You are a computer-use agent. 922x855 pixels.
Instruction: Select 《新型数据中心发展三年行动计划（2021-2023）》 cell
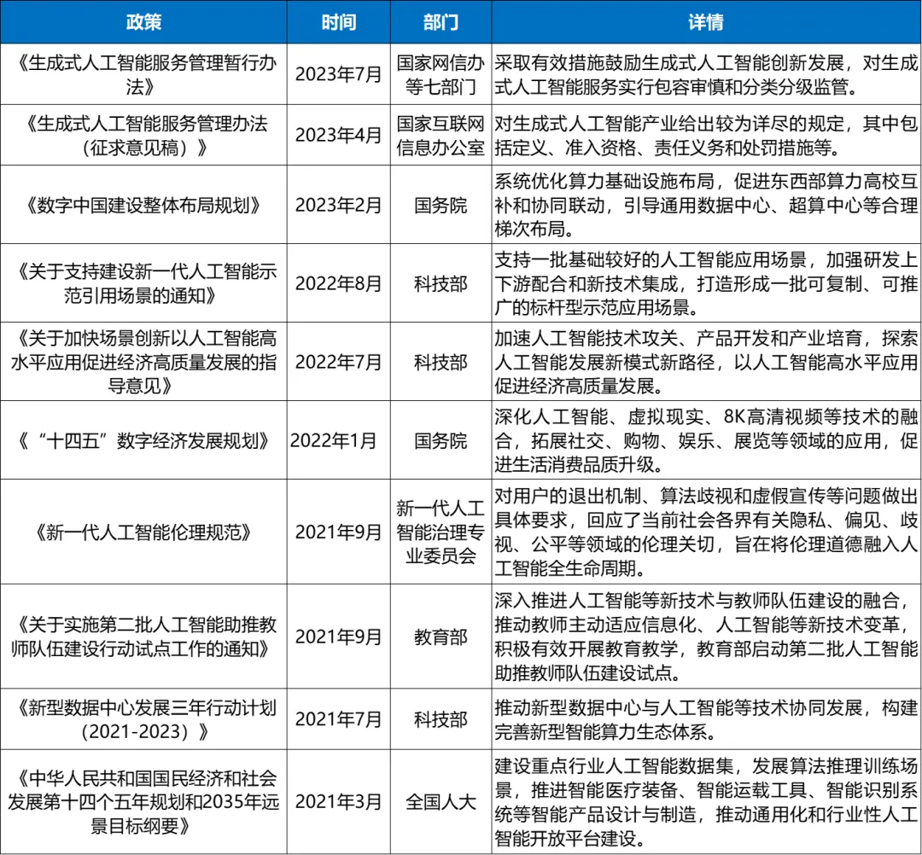pos(143,719)
